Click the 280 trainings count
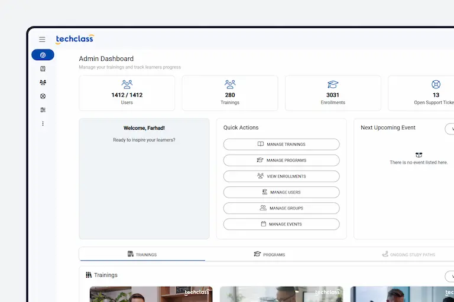This screenshot has height=302, width=454. tap(230, 95)
